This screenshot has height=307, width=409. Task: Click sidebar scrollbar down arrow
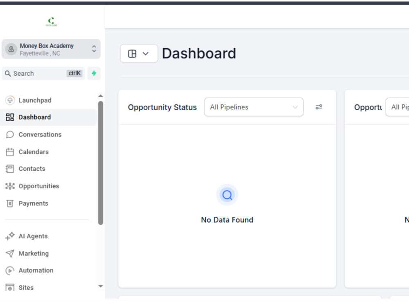point(101,286)
